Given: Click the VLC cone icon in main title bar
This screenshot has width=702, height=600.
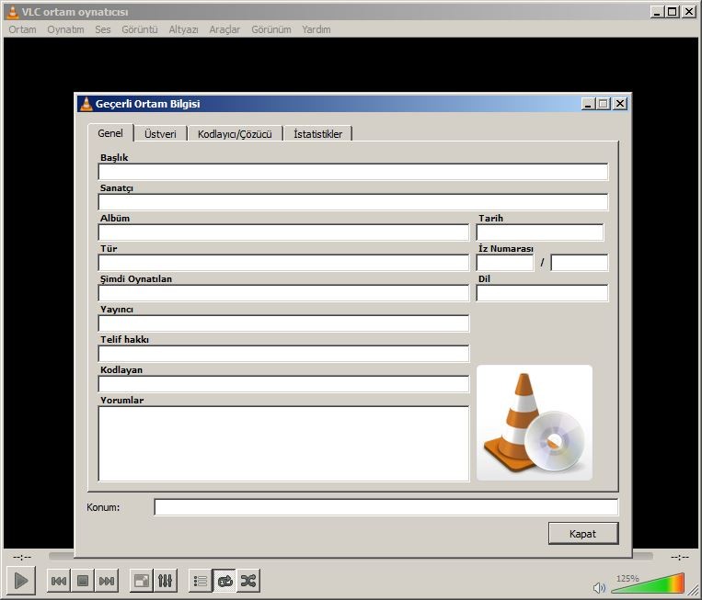Looking at the screenshot, I should click(x=13, y=12).
